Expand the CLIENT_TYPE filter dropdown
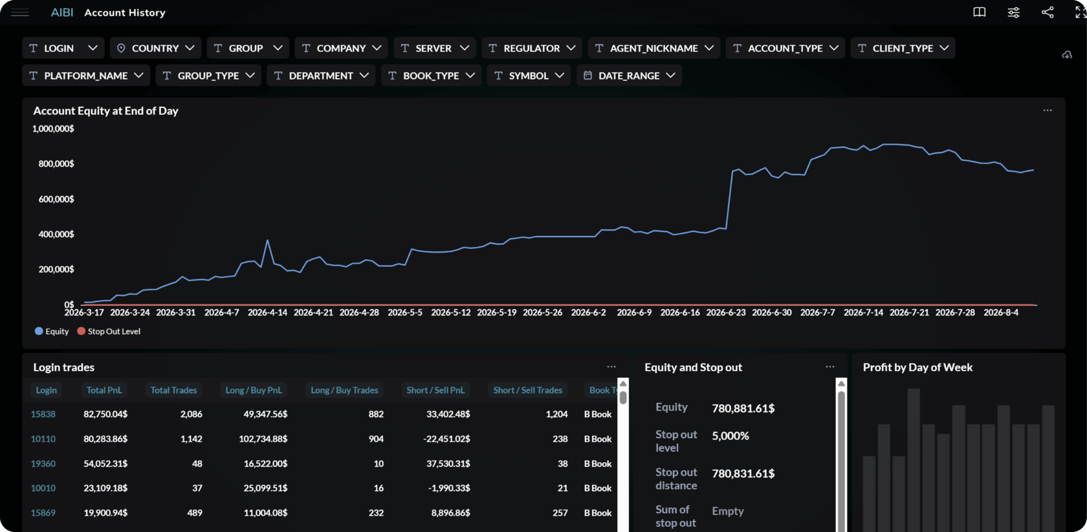Viewport: 1087px width, 532px height. click(903, 48)
